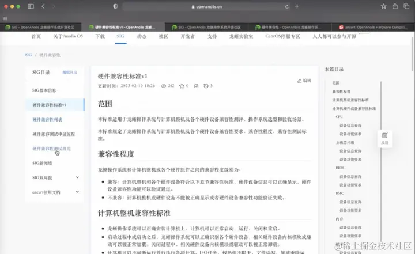Expand the ancert使用文档 chevron
The height and width of the screenshot is (254, 415).
(x=77, y=192)
